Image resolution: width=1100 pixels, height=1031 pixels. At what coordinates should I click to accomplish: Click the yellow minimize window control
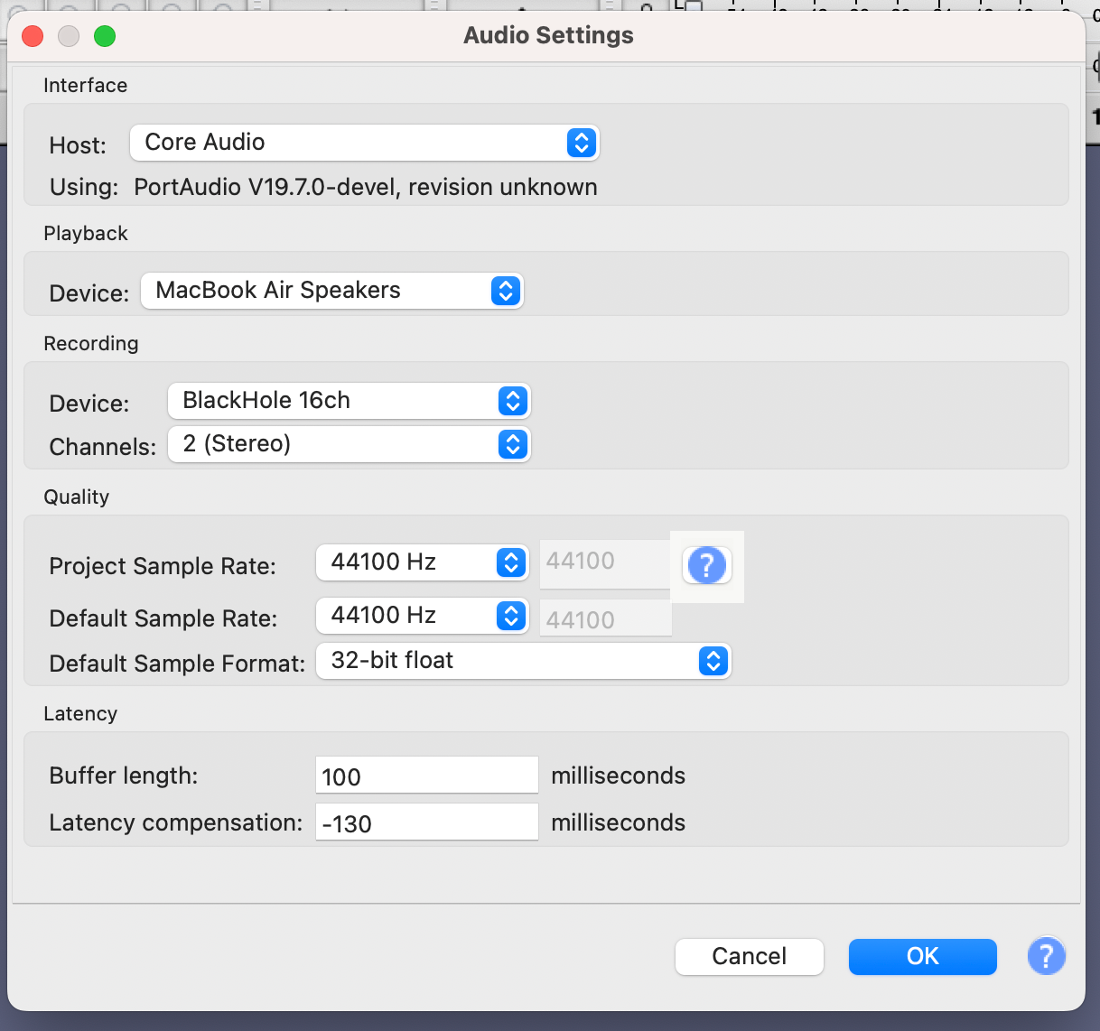pyautogui.click(x=69, y=35)
